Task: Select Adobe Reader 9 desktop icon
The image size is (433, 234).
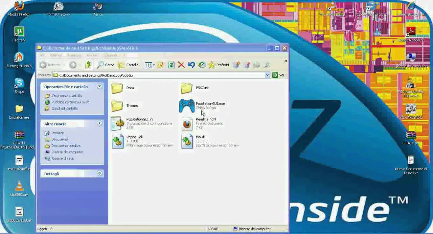Action: click(x=411, y=34)
